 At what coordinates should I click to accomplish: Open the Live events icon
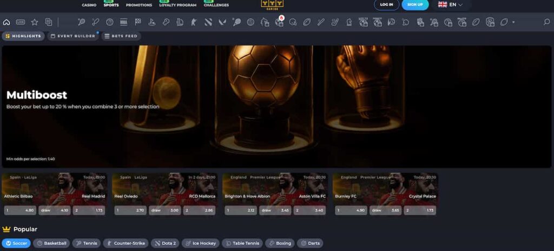(x=21, y=22)
